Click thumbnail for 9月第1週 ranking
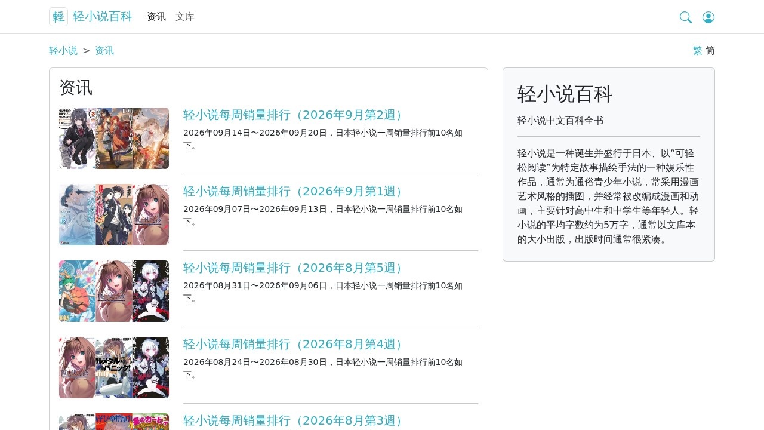This screenshot has height=430, width=764. point(114,215)
